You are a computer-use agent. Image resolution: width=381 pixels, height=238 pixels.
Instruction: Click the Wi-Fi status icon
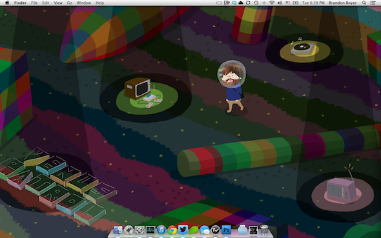point(272,3)
